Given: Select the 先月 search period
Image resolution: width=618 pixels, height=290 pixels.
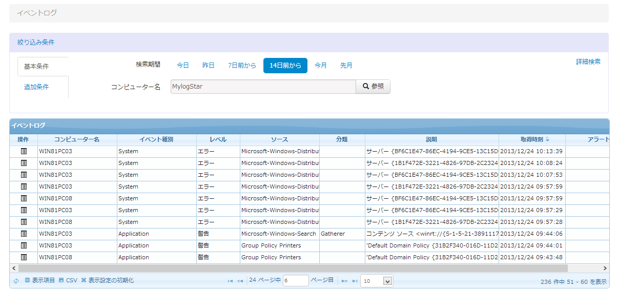Looking at the screenshot, I should [346, 66].
